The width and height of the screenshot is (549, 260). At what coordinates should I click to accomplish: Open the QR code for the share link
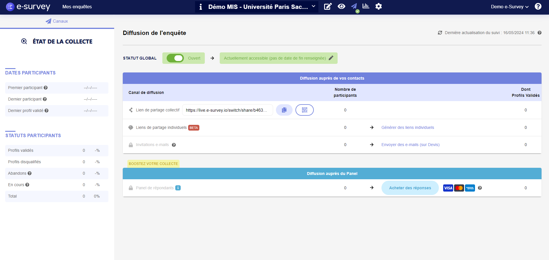coord(304,110)
